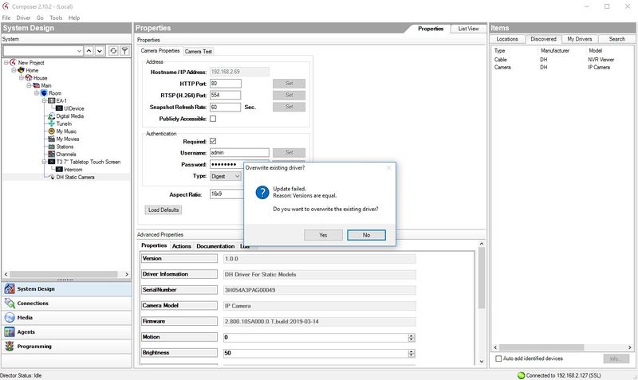This screenshot has width=638, height=380.
Task: Open the Connections view
Action: click(66, 304)
